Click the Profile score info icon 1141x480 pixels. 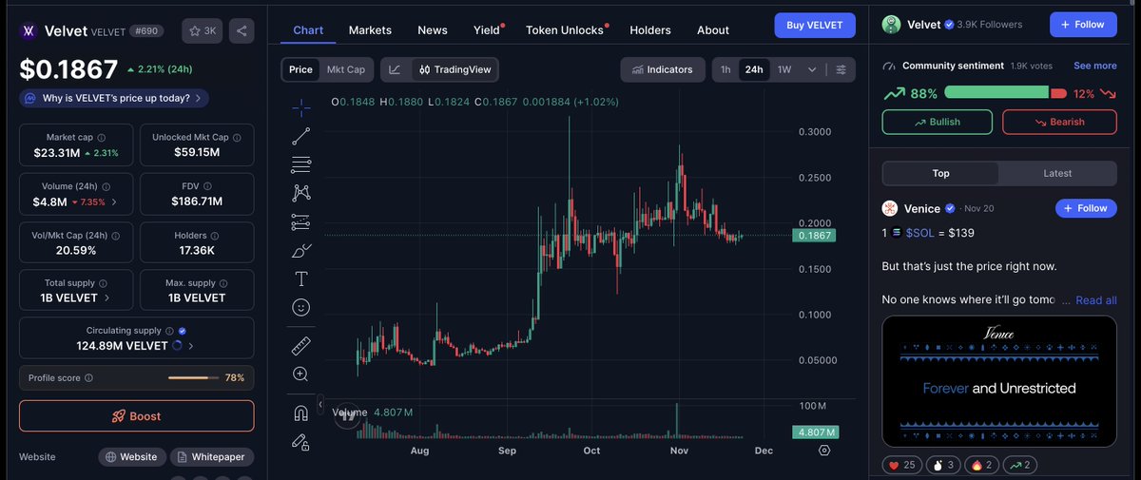(88, 377)
